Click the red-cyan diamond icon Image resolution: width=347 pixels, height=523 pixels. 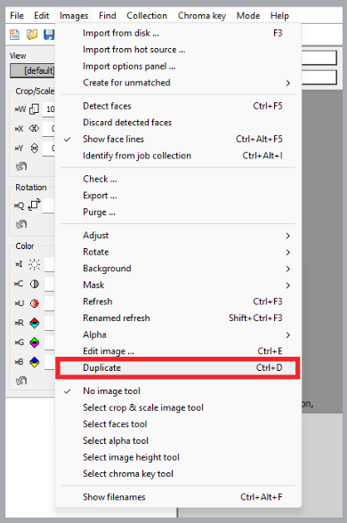click(x=35, y=323)
